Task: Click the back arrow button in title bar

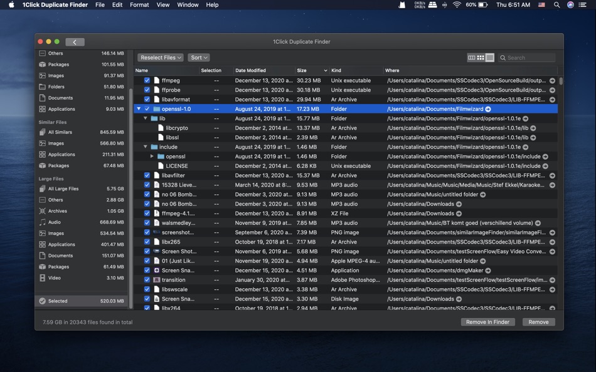Action: point(75,42)
